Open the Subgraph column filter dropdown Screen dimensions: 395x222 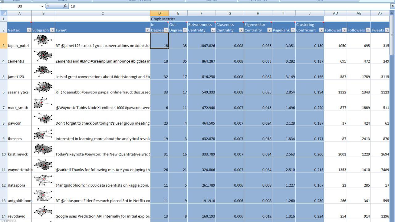pos(52,30)
